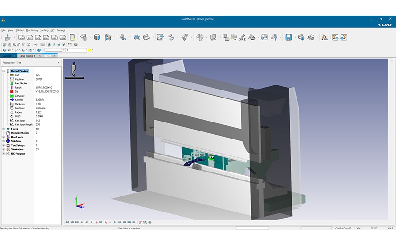This screenshot has height=245, width=396.
Task: Click the robot export icon on far right
Action: click(x=344, y=37)
